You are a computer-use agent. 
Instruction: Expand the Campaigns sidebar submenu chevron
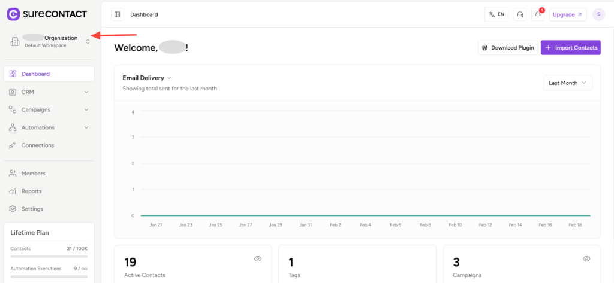pyautogui.click(x=86, y=110)
